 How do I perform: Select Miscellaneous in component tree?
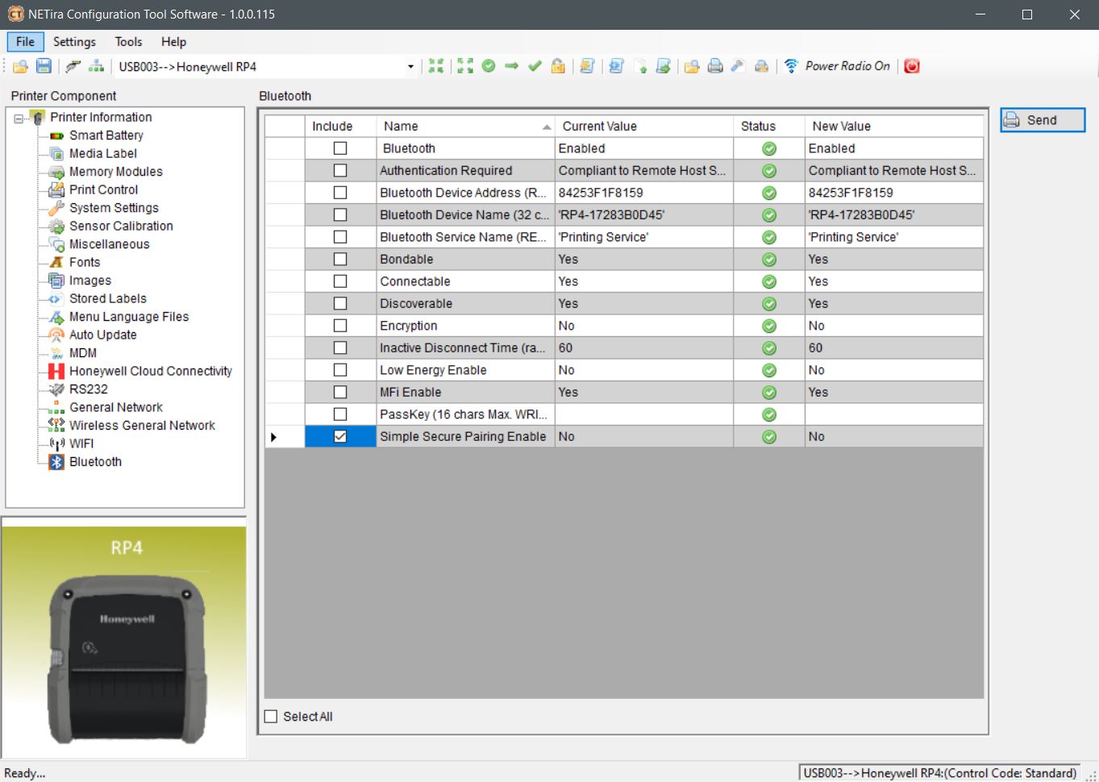click(x=110, y=244)
